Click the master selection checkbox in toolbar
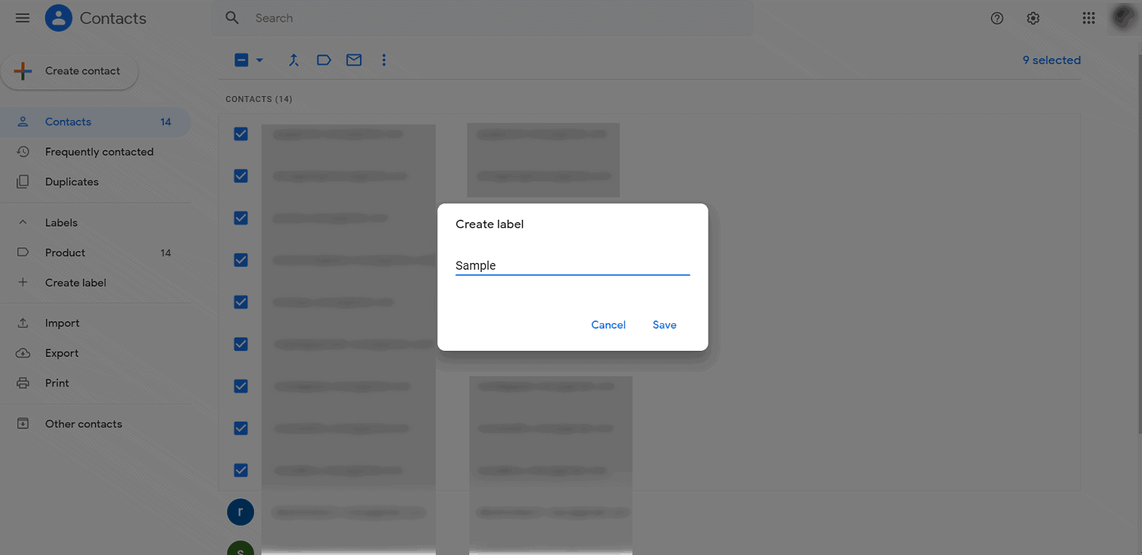 (x=242, y=60)
